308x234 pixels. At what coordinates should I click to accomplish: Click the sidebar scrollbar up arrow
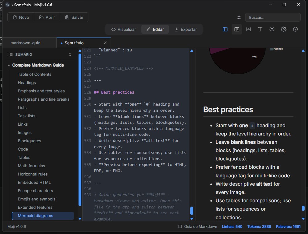(x=80, y=50)
